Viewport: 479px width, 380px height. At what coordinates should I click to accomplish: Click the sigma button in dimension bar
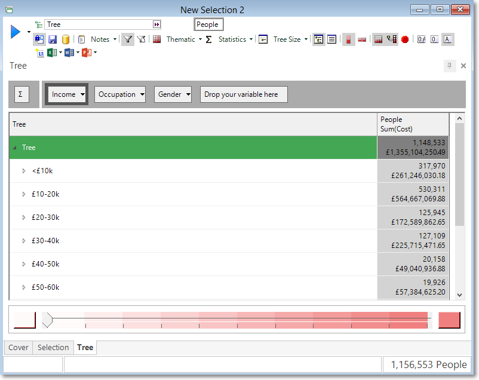point(22,94)
